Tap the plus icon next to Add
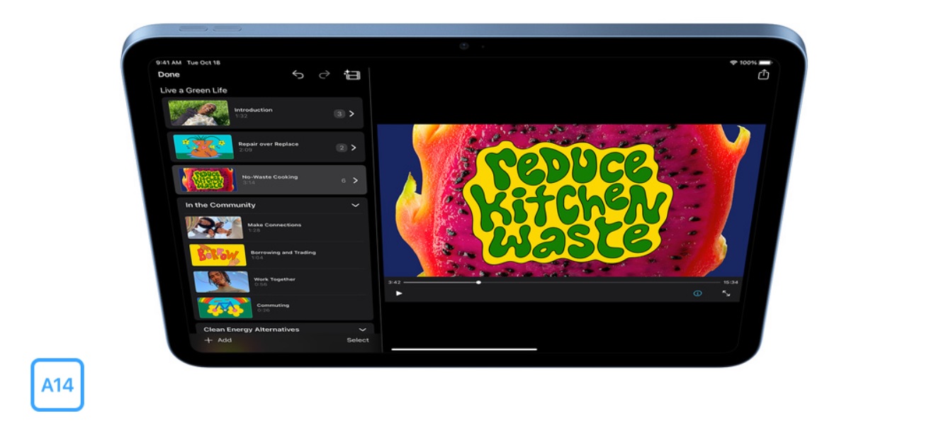 pos(208,340)
